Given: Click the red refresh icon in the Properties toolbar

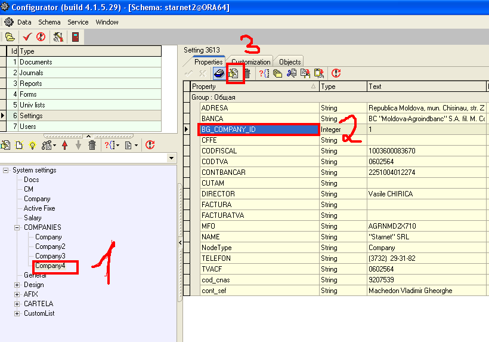Looking at the screenshot, I should tap(336, 73).
